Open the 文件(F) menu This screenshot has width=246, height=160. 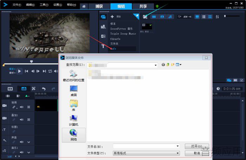[x=17, y=5]
